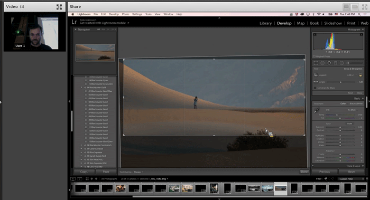
Task: Switch to the Slideshow module
Action: coord(332,23)
